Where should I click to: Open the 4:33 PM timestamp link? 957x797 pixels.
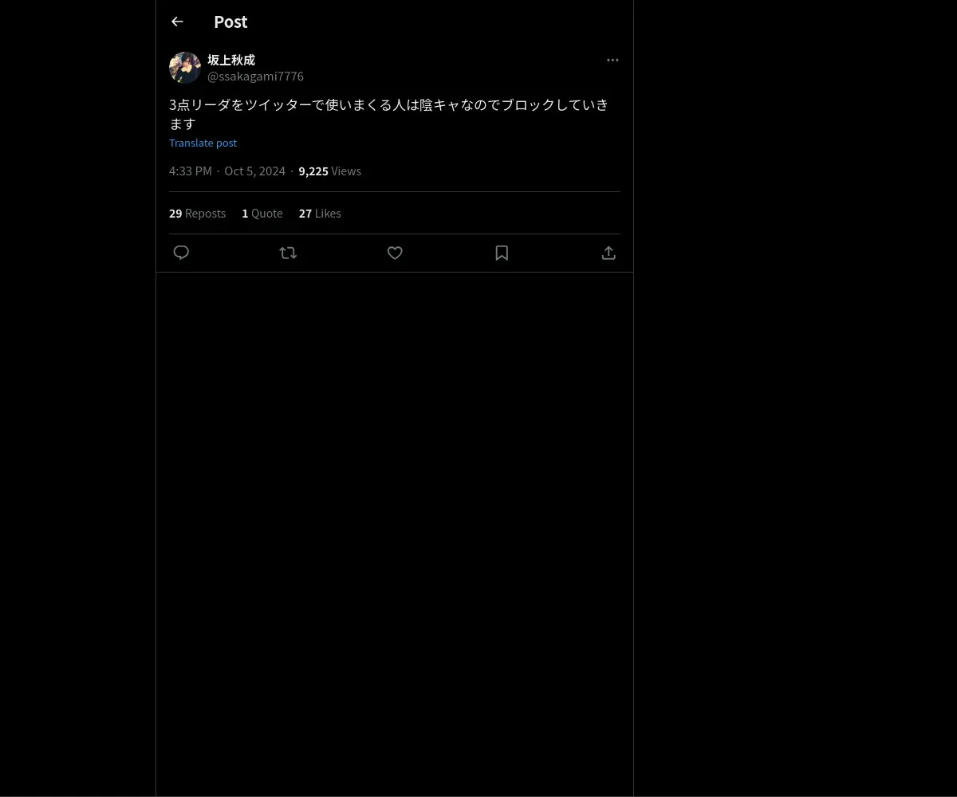coord(191,171)
